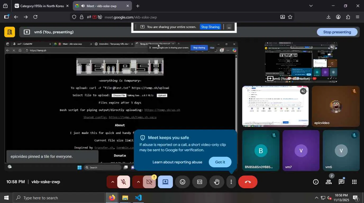The width and height of the screenshot is (364, 203).
Task: Dismiss the safety notice with Got it
Action: click(x=220, y=162)
